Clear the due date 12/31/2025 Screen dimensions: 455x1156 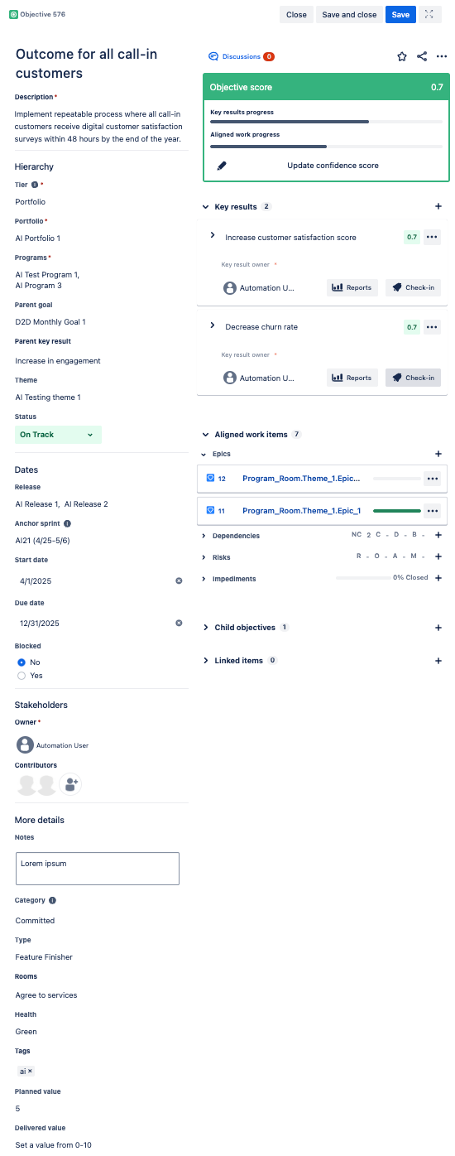pyautogui.click(x=179, y=623)
